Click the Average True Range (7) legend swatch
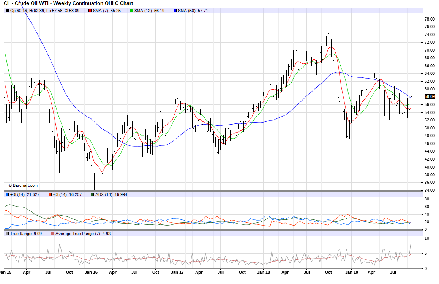 point(52,234)
